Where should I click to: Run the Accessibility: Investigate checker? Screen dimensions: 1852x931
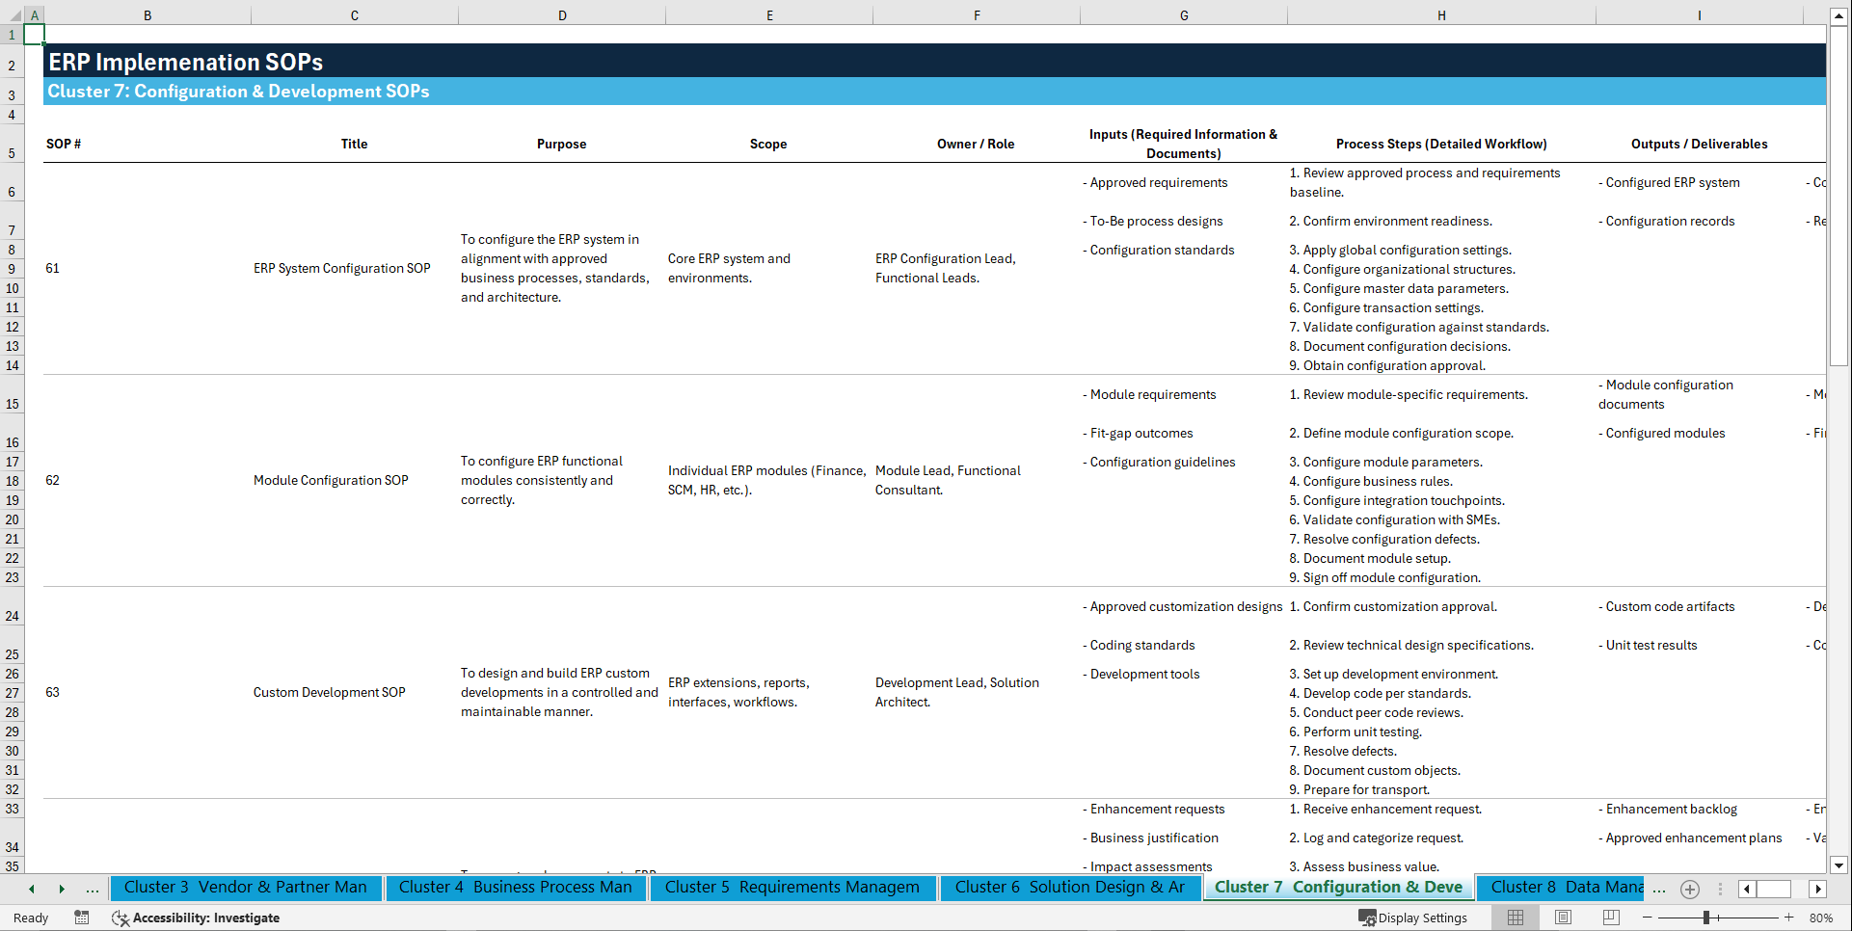(x=197, y=918)
